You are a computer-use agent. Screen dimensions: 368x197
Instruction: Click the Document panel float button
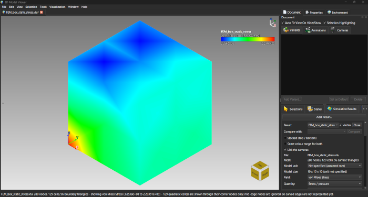point(362,17)
